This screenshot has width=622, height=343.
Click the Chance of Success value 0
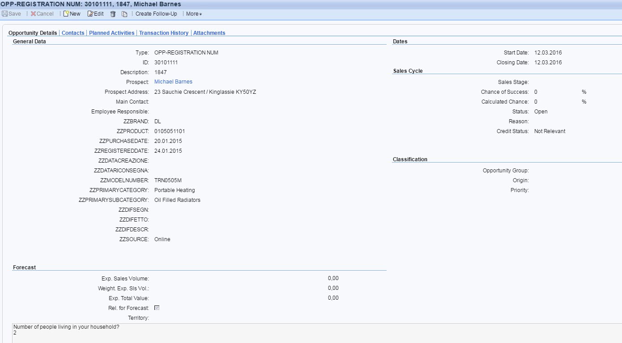click(x=536, y=92)
